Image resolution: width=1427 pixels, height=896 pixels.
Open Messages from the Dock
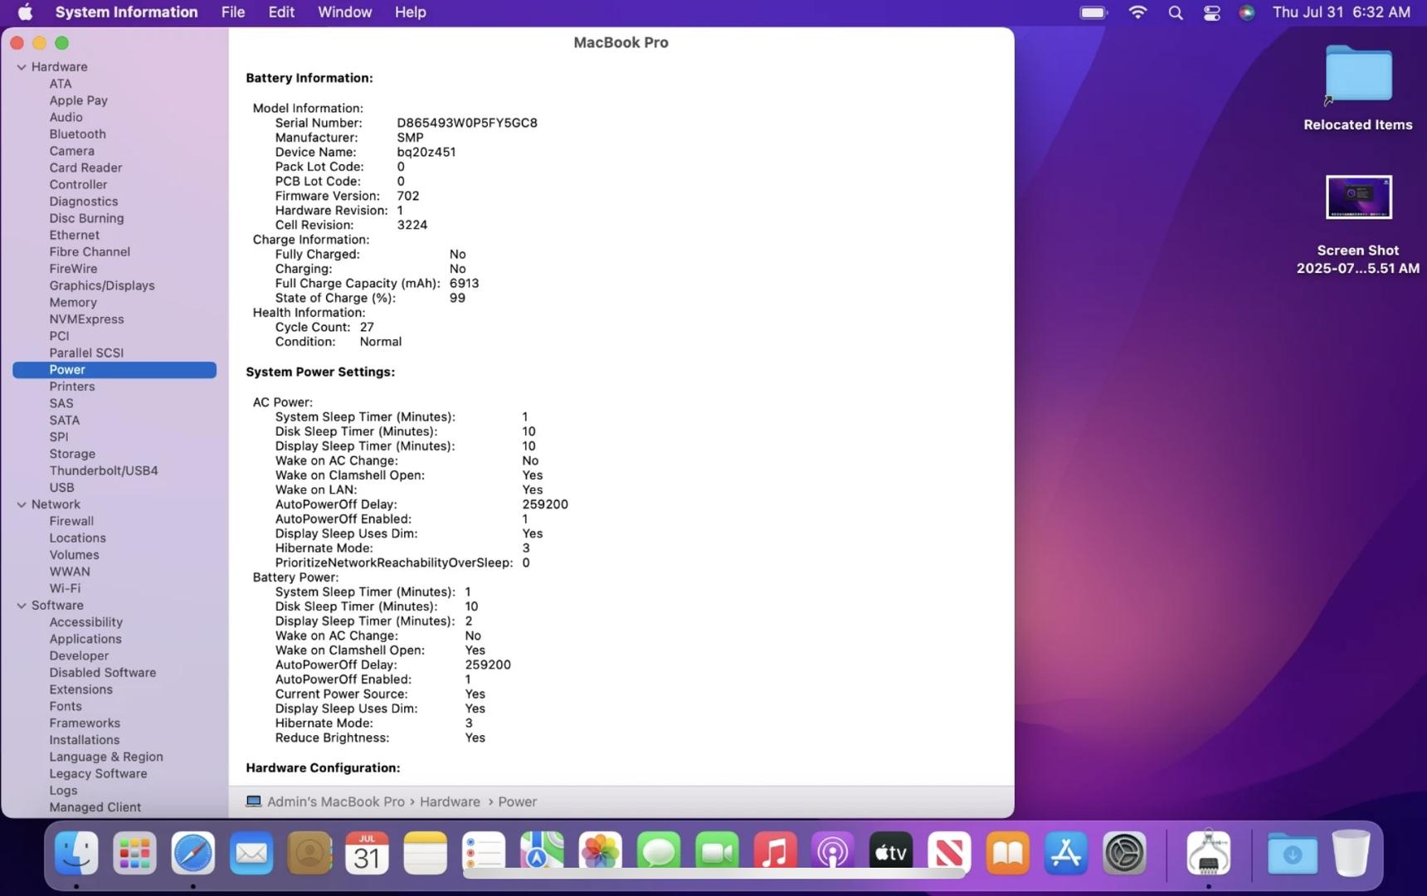click(x=659, y=853)
